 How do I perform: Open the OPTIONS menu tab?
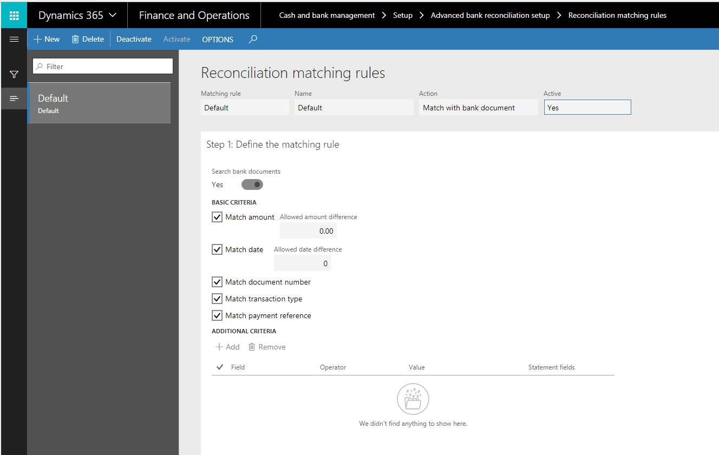[218, 39]
